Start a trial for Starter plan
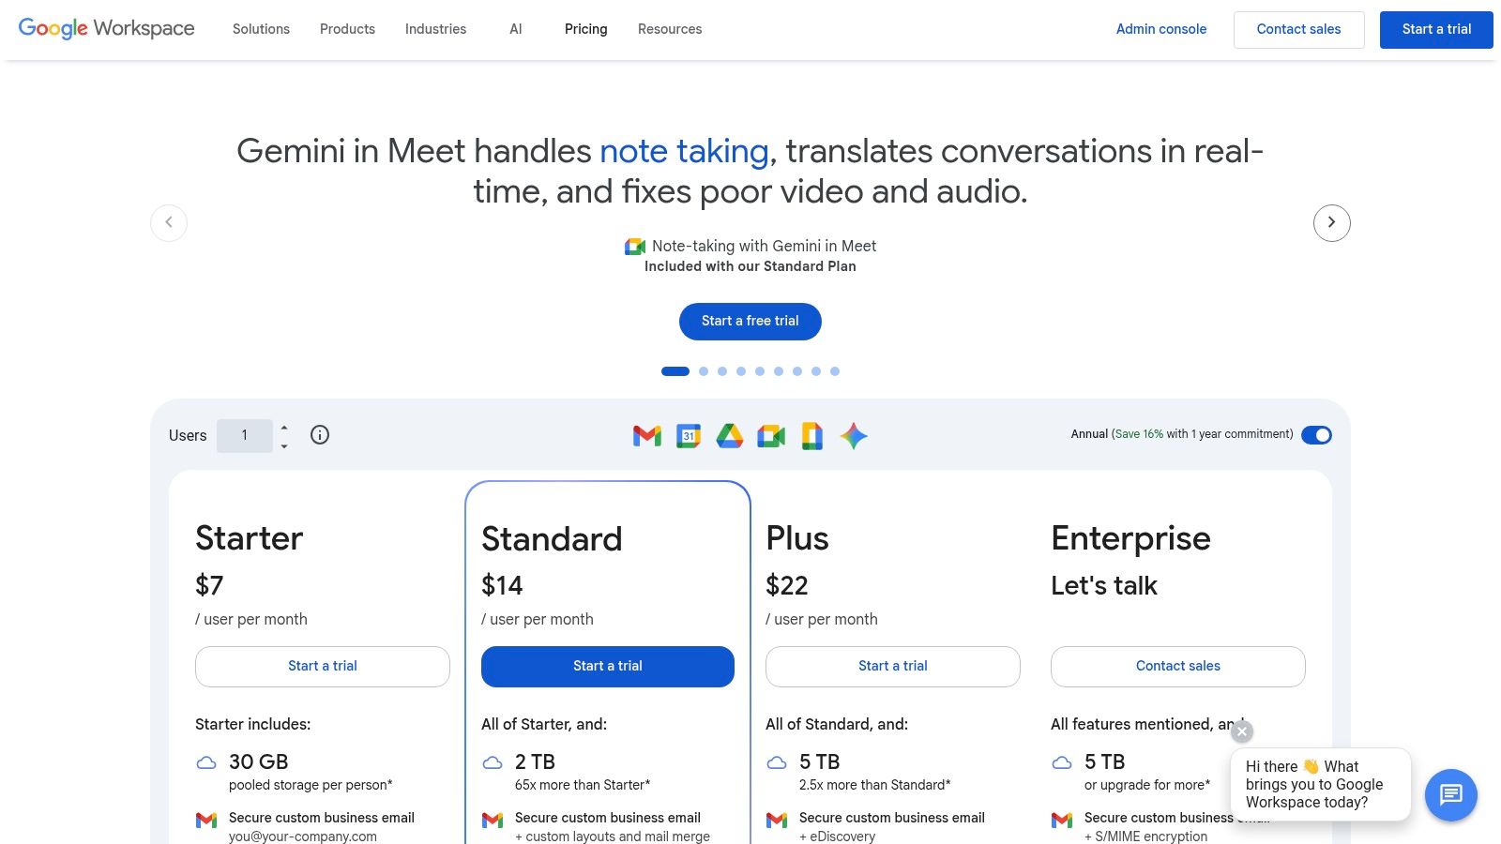Image resolution: width=1501 pixels, height=844 pixels. (x=323, y=666)
